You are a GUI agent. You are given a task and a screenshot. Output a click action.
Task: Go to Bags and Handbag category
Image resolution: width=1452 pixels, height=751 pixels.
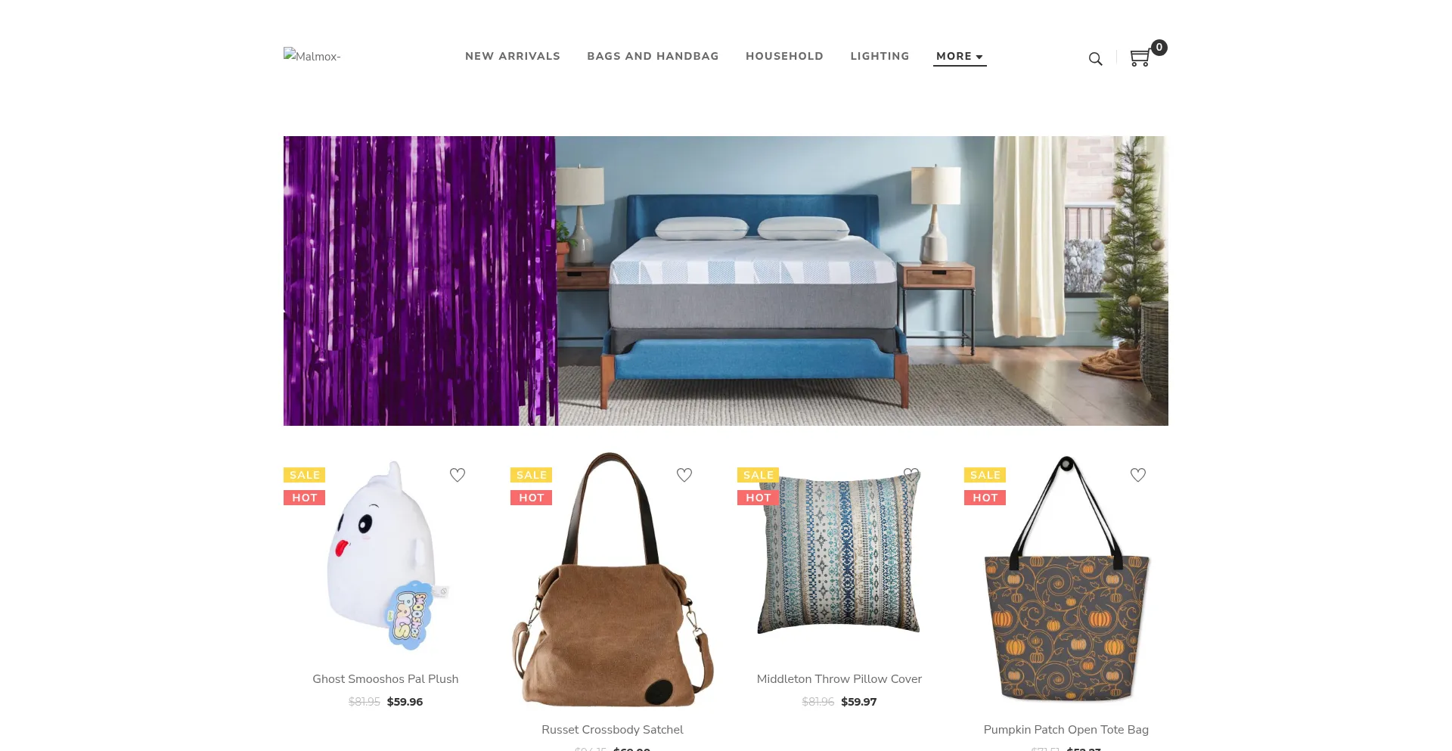click(653, 56)
